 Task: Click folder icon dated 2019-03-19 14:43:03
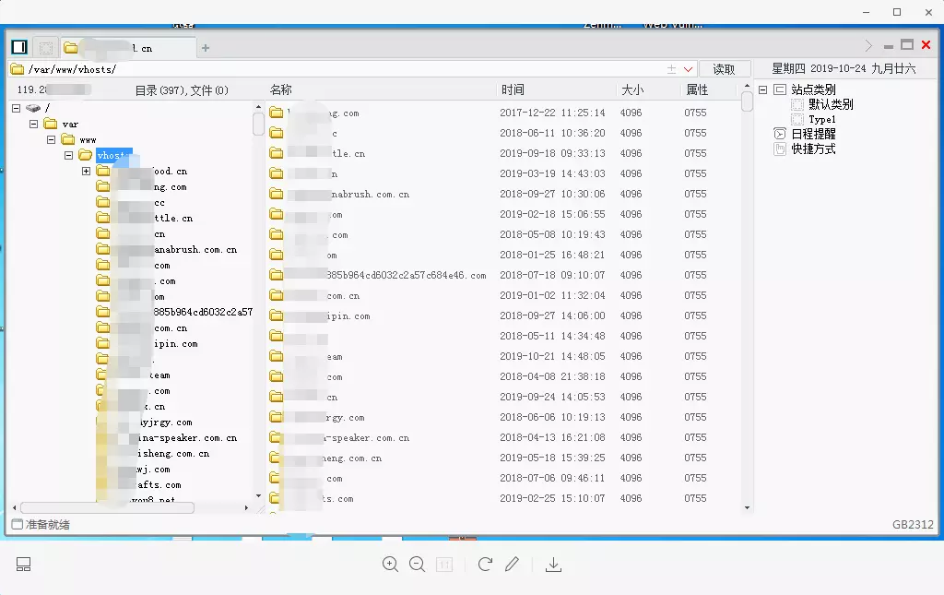click(277, 173)
